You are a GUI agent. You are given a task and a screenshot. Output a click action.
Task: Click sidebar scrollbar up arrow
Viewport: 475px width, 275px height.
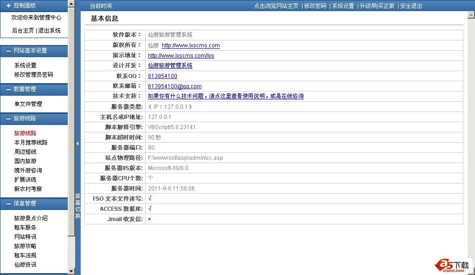[71, 4]
